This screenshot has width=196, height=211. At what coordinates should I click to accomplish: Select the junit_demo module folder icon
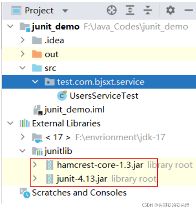(x=25, y=27)
